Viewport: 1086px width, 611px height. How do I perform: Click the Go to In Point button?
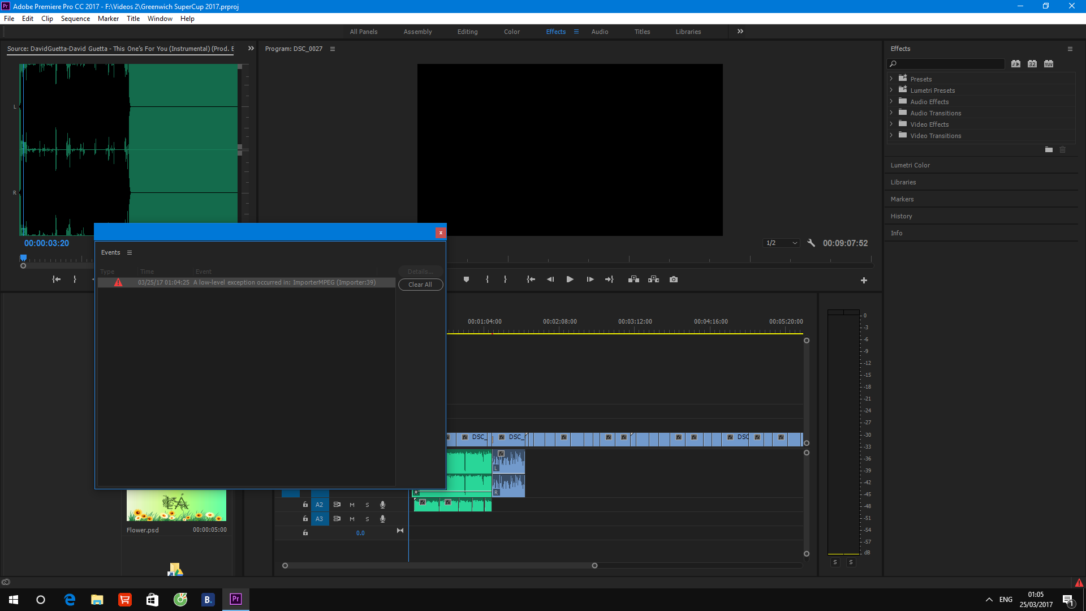(531, 279)
